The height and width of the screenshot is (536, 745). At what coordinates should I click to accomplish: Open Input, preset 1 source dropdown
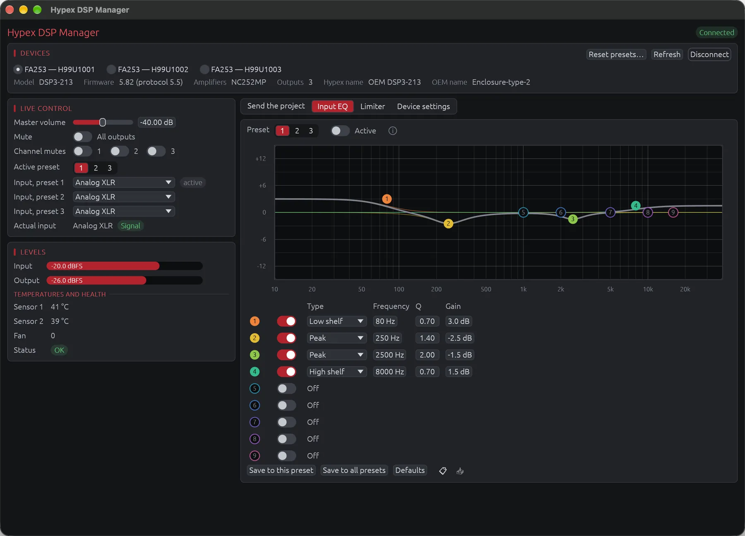pos(124,183)
